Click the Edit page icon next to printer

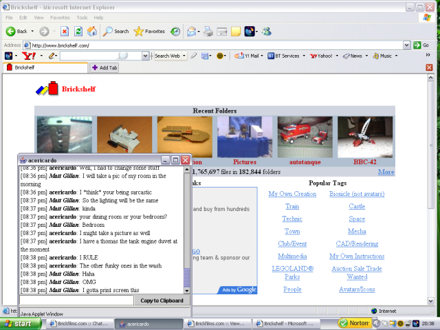pos(221,32)
